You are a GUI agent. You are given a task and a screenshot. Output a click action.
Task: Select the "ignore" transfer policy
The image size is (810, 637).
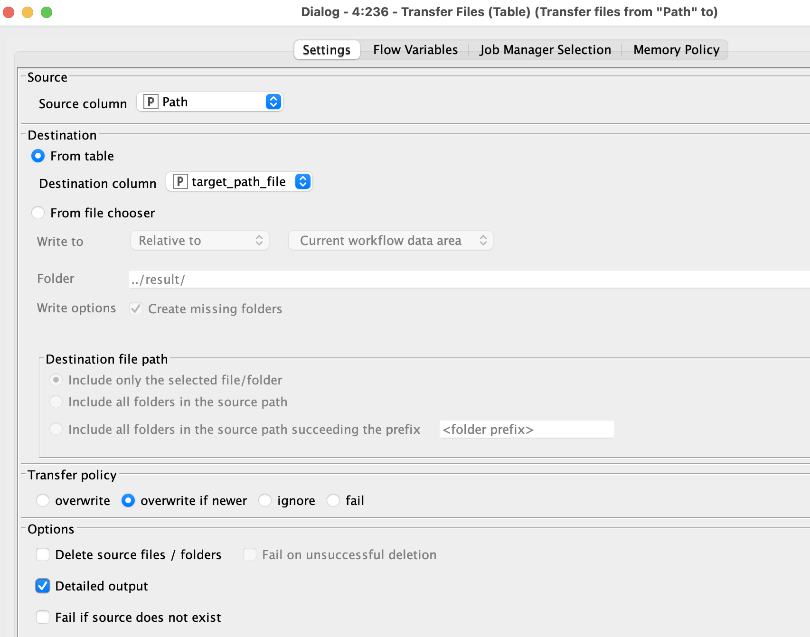[x=265, y=500]
